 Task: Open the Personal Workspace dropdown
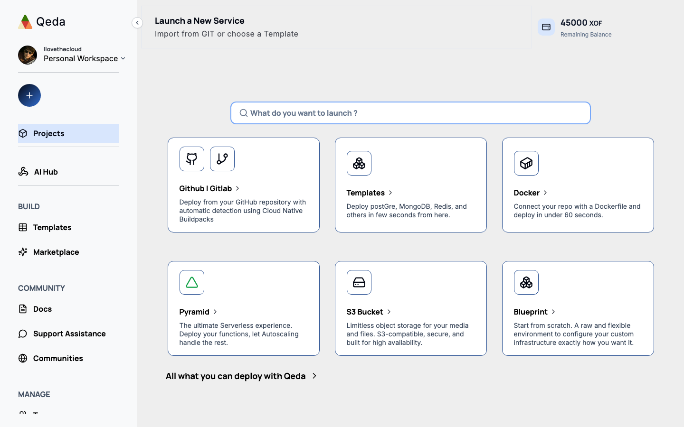85,58
